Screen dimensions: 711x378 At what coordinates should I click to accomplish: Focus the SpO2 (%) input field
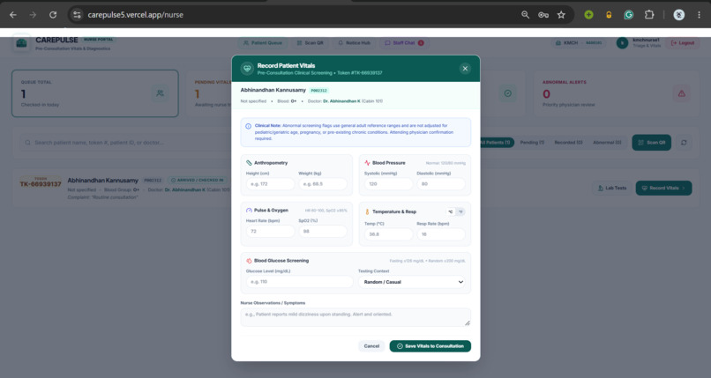[323, 232]
